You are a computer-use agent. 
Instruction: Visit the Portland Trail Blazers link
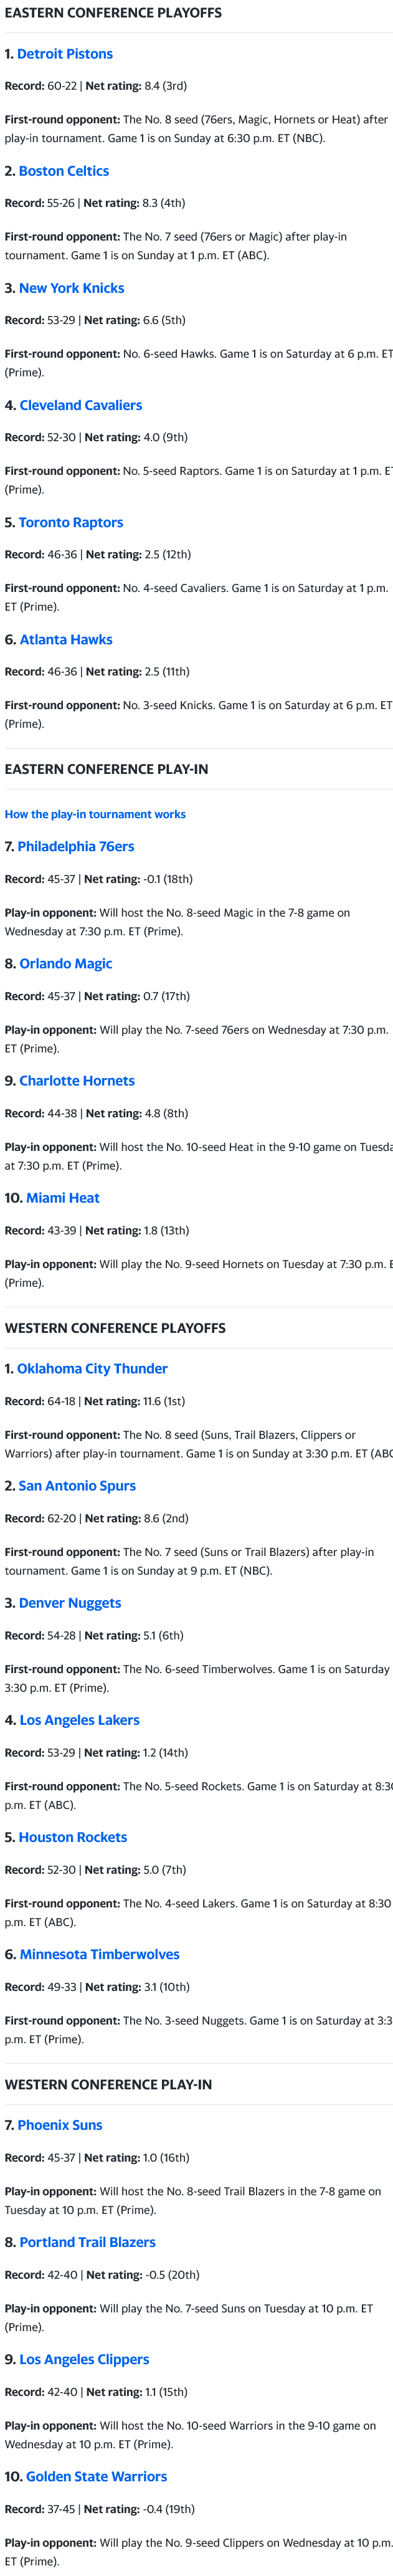pyautogui.click(x=87, y=2242)
